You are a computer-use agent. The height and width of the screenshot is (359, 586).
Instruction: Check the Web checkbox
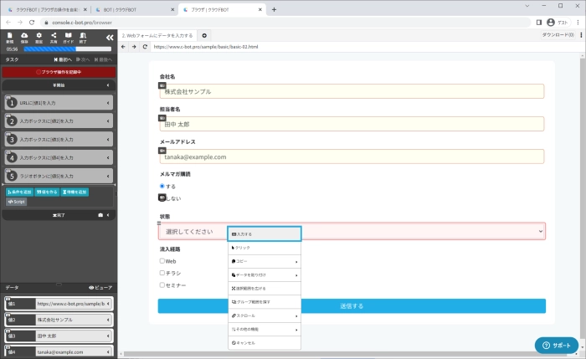162,261
